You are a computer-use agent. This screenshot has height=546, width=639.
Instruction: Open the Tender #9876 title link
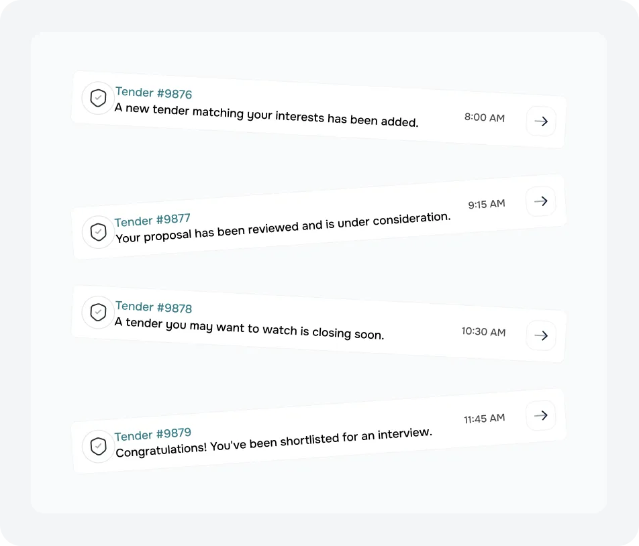coord(154,93)
